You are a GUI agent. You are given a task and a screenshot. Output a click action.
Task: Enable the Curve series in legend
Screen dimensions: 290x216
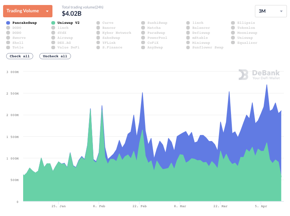pyautogui.click(x=105, y=23)
